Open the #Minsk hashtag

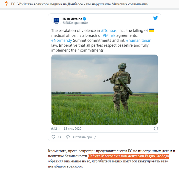pos(109,35)
